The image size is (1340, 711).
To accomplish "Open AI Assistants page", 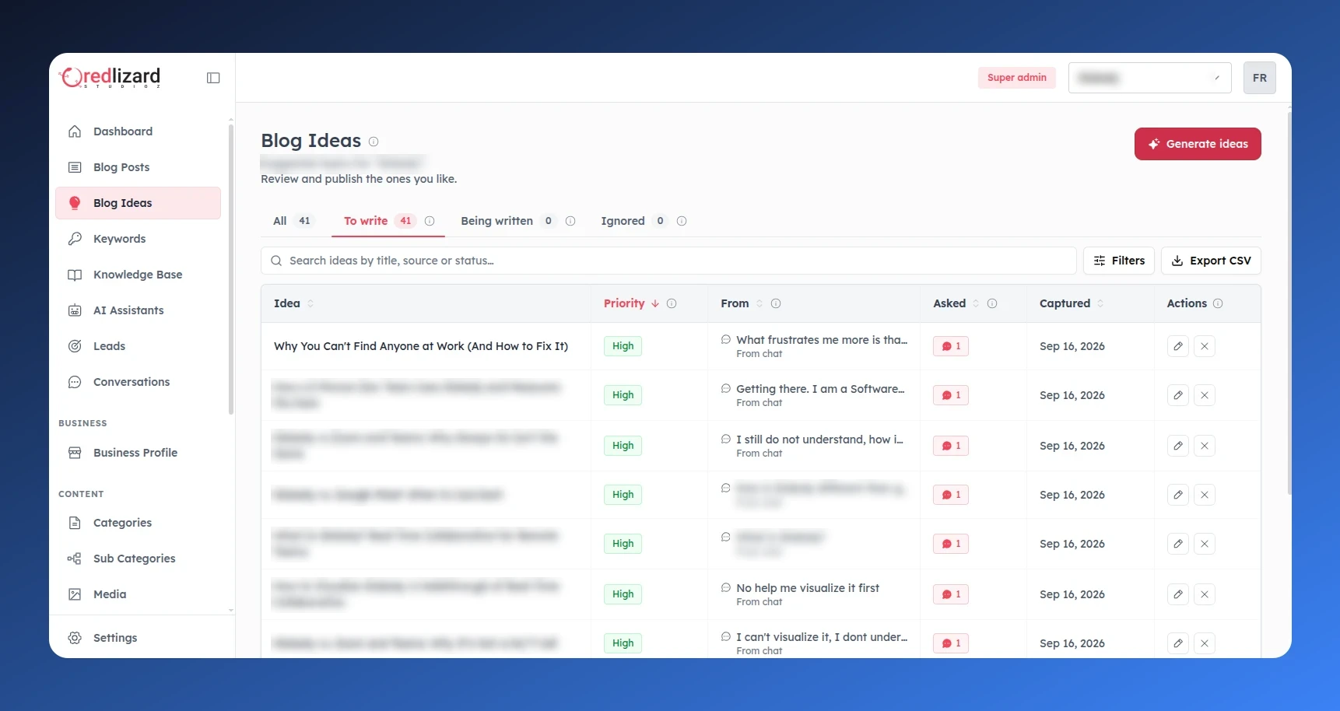I will (x=138, y=310).
